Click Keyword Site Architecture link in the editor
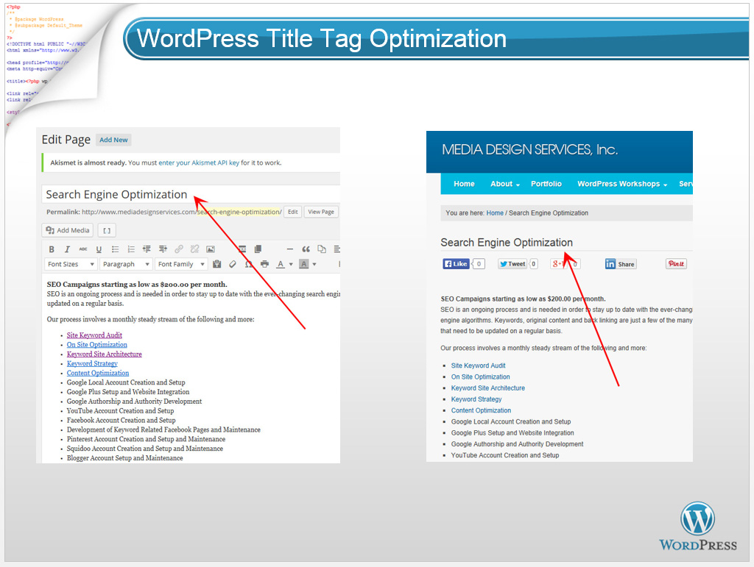 coord(105,354)
